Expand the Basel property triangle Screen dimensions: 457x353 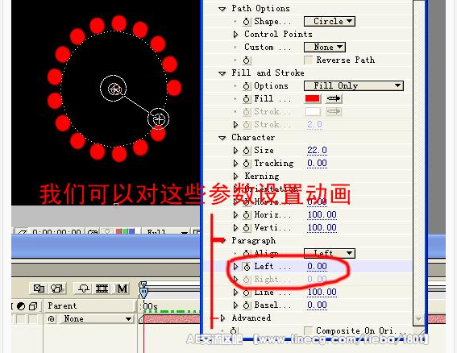(x=235, y=305)
